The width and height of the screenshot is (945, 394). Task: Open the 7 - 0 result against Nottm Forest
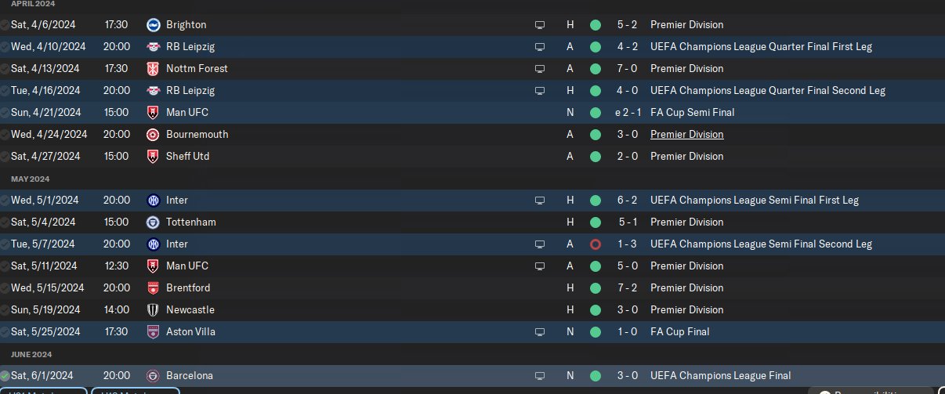coord(628,69)
